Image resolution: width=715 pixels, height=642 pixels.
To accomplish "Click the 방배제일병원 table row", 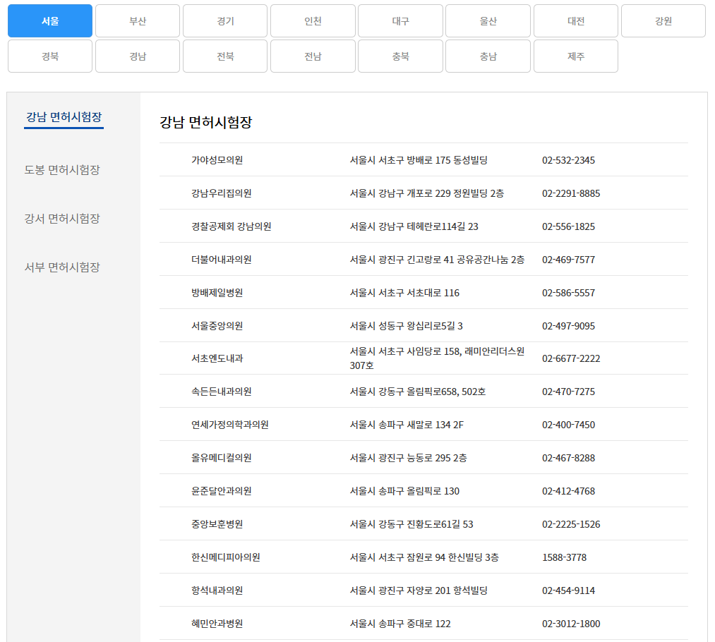I will [x=423, y=292].
